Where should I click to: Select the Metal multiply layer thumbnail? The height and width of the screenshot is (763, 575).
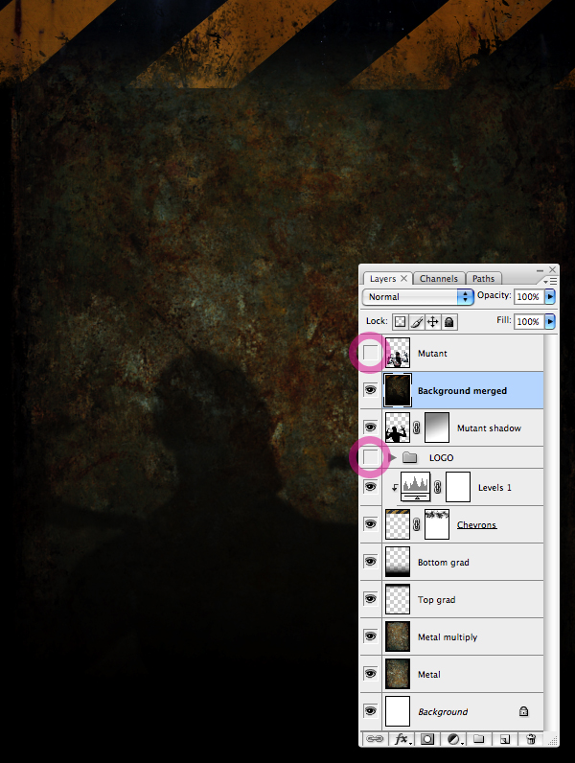pyautogui.click(x=398, y=637)
